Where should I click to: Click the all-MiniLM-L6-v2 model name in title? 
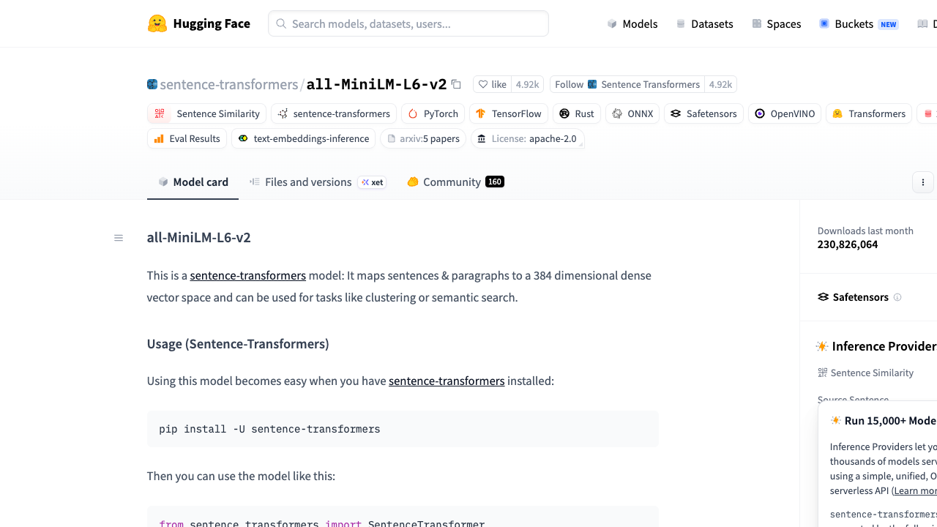376,84
